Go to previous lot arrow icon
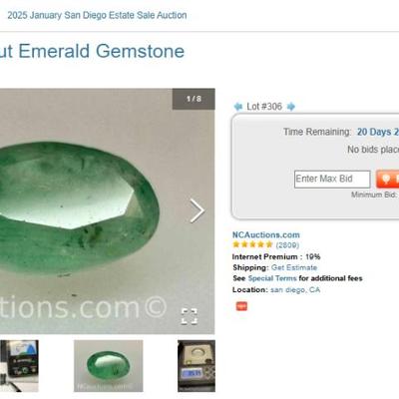Screen dimensions: 399x399 237,107
